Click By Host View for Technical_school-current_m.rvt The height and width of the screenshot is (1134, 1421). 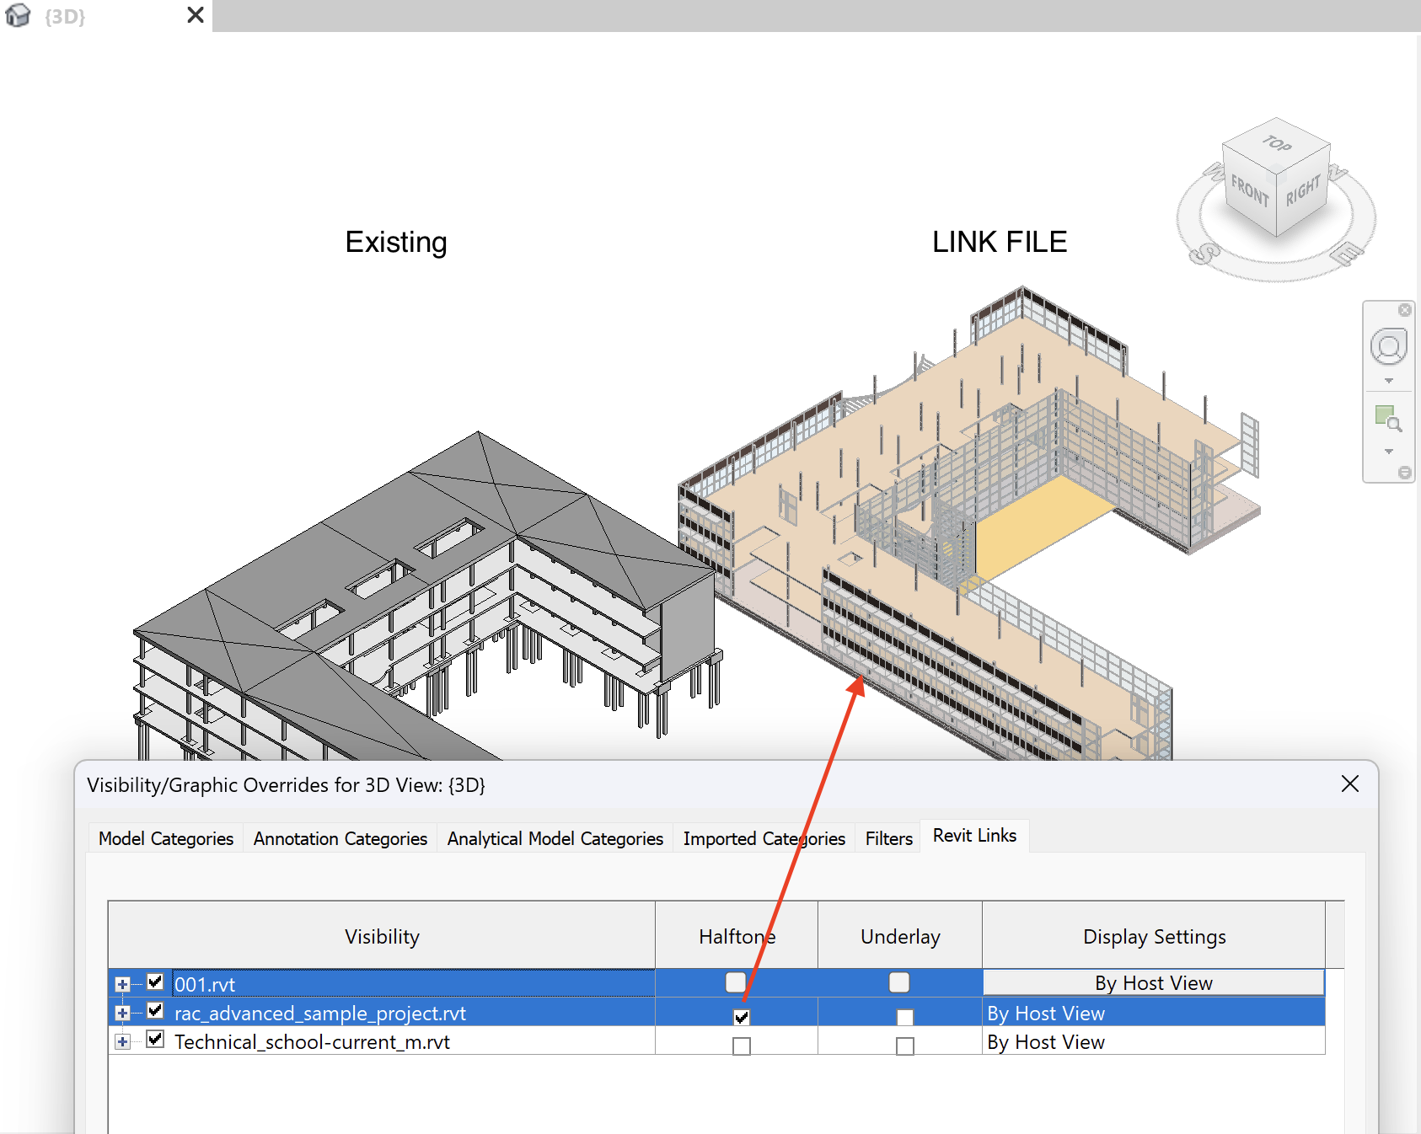(1154, 1041)
